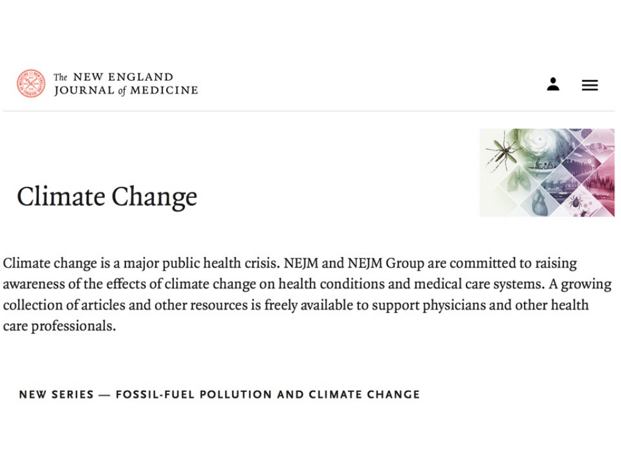Open the hamburger navigation menu
Screen dimensions: 621x466
pyautogui.click(x=589, y=86)
